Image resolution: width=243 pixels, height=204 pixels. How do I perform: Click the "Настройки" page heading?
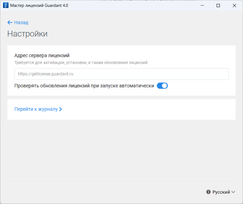(27, 34)
